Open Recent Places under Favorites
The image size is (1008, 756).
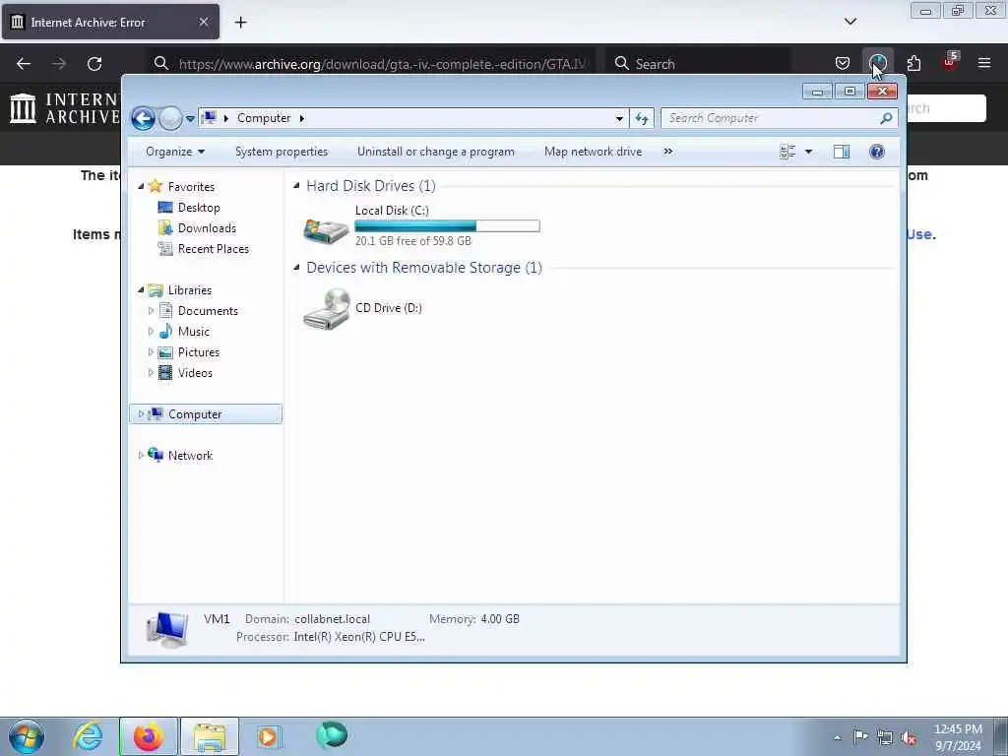tap(214, 249)
